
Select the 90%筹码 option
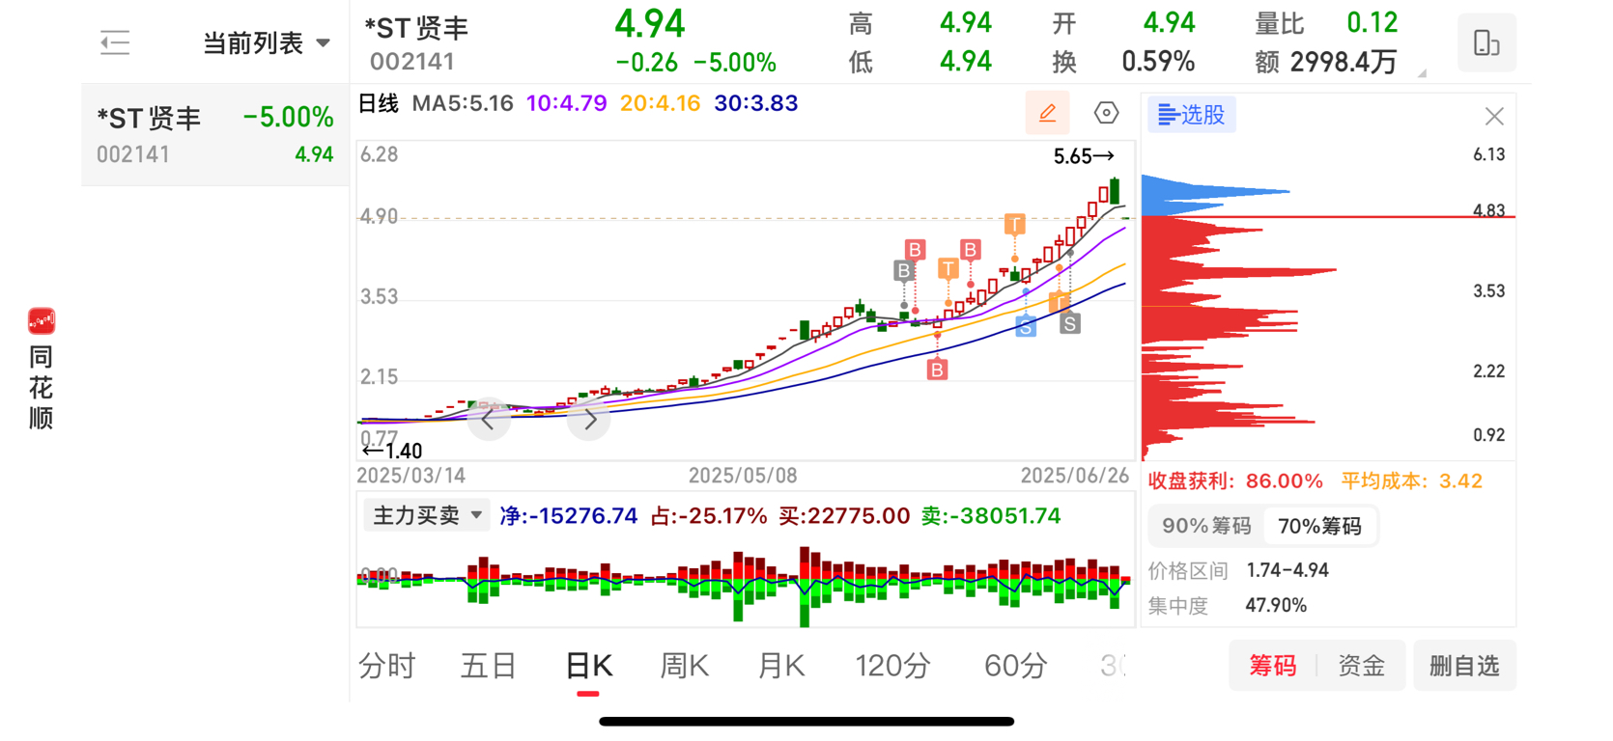click(x=1206, y=526)
